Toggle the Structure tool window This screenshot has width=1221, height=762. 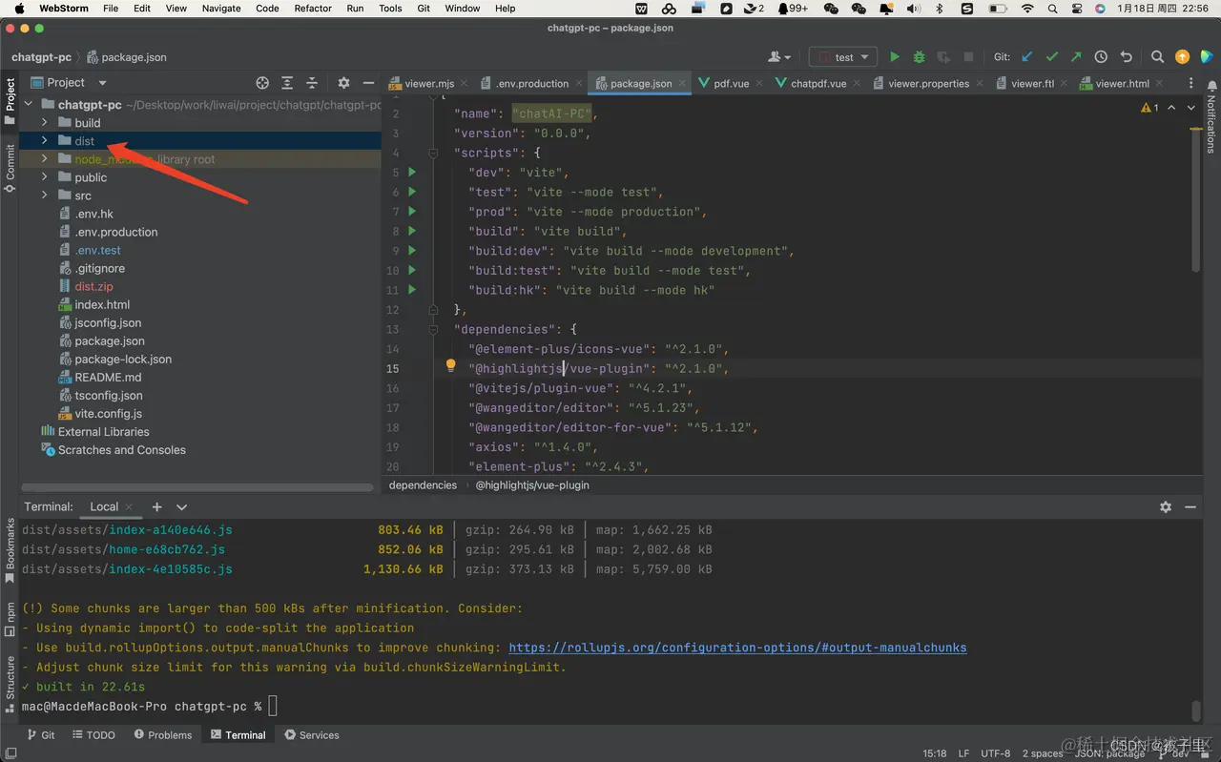click(10, 685)
